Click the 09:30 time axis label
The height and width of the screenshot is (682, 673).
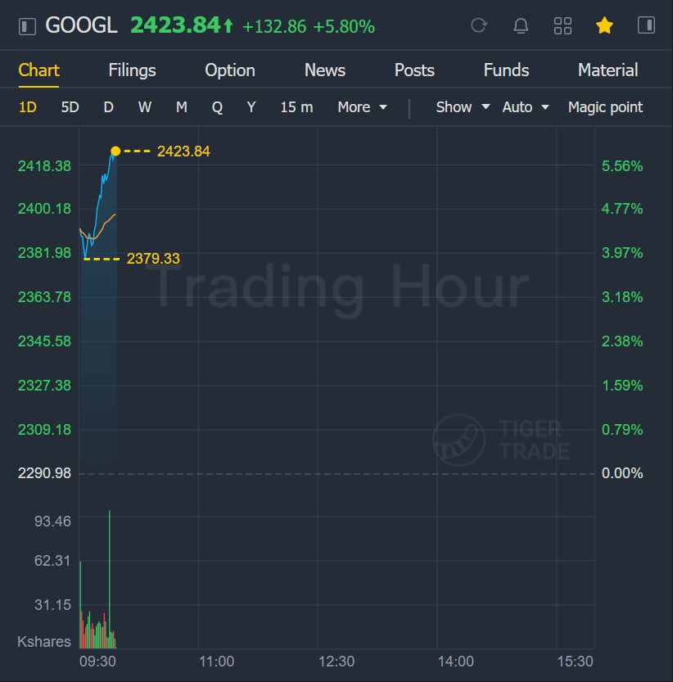97,662
